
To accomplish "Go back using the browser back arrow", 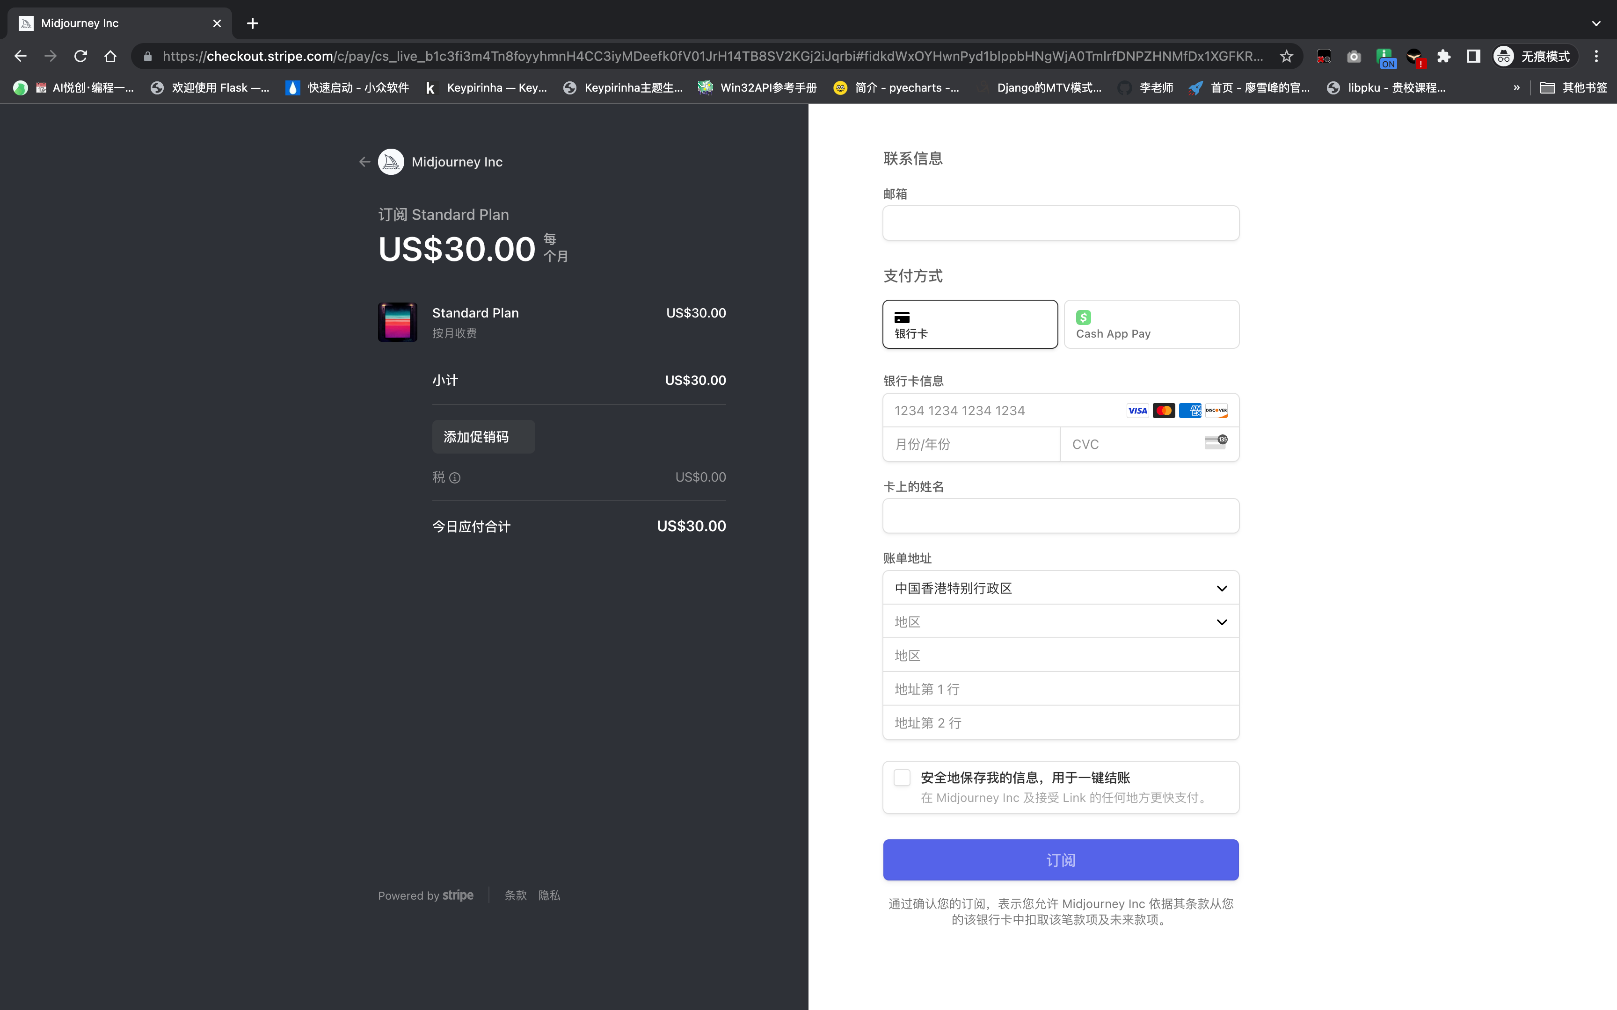I will coord(21,56).
